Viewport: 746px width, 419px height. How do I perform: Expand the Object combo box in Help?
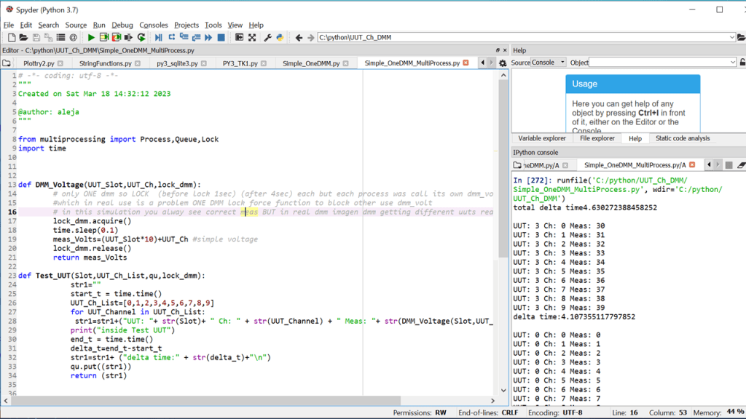point(732,63)
